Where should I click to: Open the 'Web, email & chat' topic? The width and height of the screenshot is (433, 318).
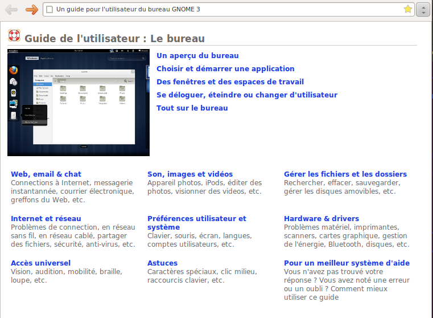point(46,174)
